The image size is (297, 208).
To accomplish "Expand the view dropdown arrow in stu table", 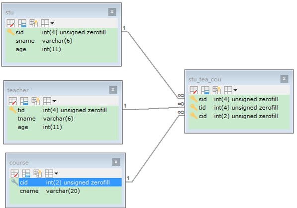I will pyautogui.click(x=52, y=23).
